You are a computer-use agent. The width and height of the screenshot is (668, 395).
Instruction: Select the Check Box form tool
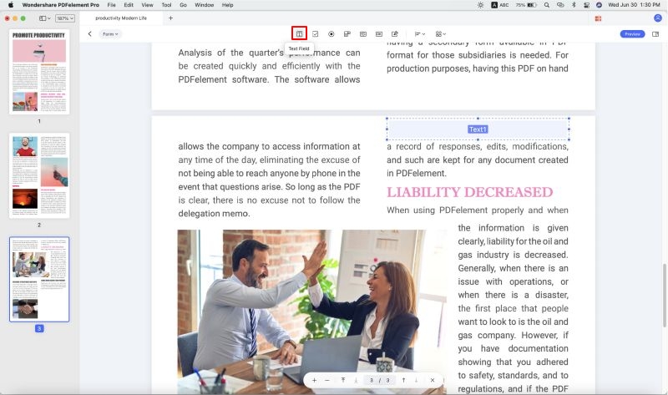(x=316, y=33)
